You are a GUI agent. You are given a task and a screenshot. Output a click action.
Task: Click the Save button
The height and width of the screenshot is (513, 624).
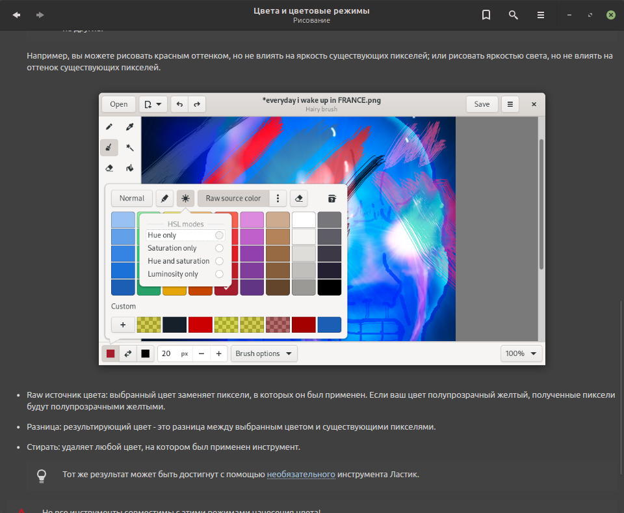482,104
